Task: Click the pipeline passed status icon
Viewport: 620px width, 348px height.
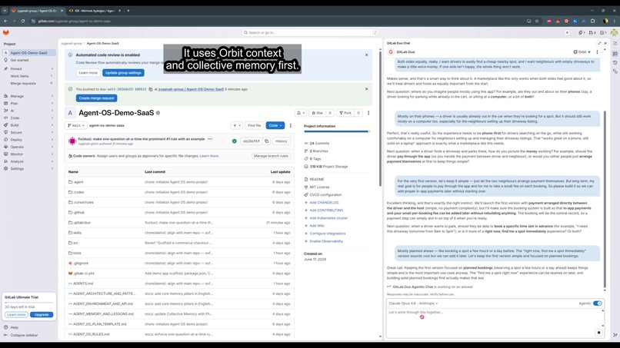Action: 234,141
